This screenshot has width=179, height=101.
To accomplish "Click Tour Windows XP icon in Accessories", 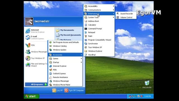I will (86, 47).
